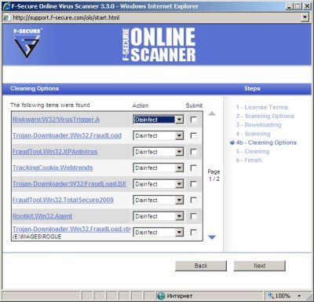Open Action dropdown for Trojan-Downloader.Win32.FraudLoad

179,136
